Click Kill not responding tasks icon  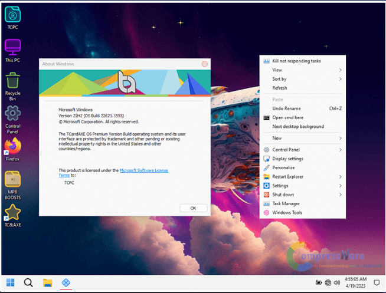[266, 61]
